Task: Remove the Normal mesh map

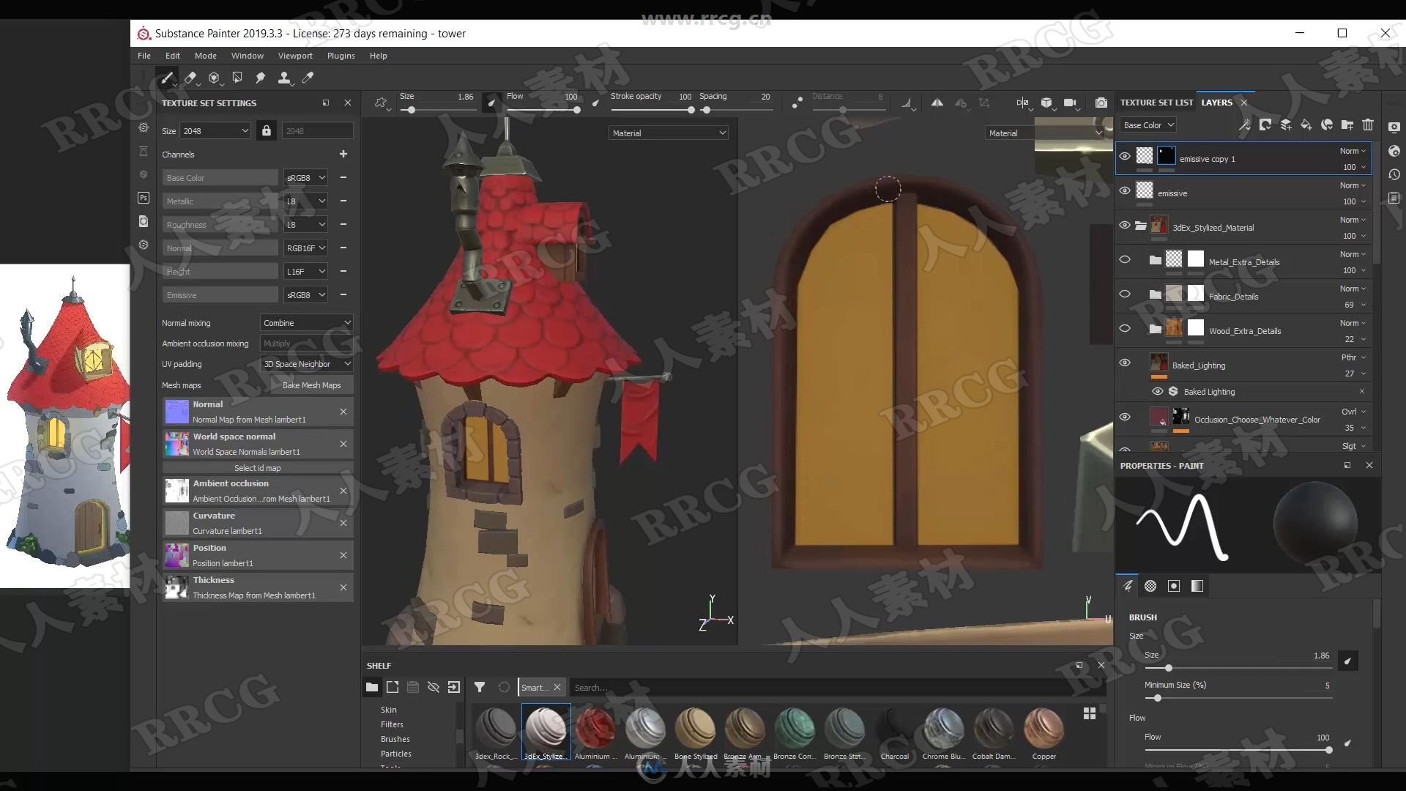Action: point(343,412)
